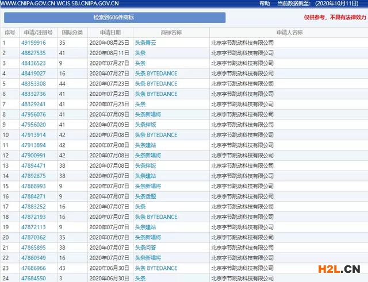Open trademark 头条 in row 2

140,53
